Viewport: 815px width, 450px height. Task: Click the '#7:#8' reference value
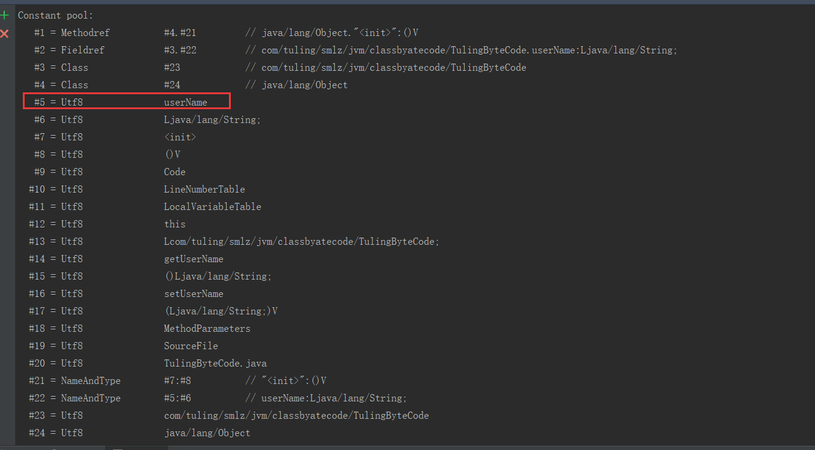tap(177, 380)
